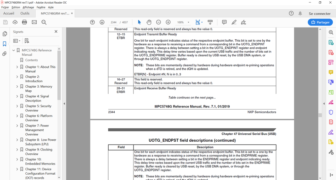Zoom in with the plus button

tap(168, 22)
